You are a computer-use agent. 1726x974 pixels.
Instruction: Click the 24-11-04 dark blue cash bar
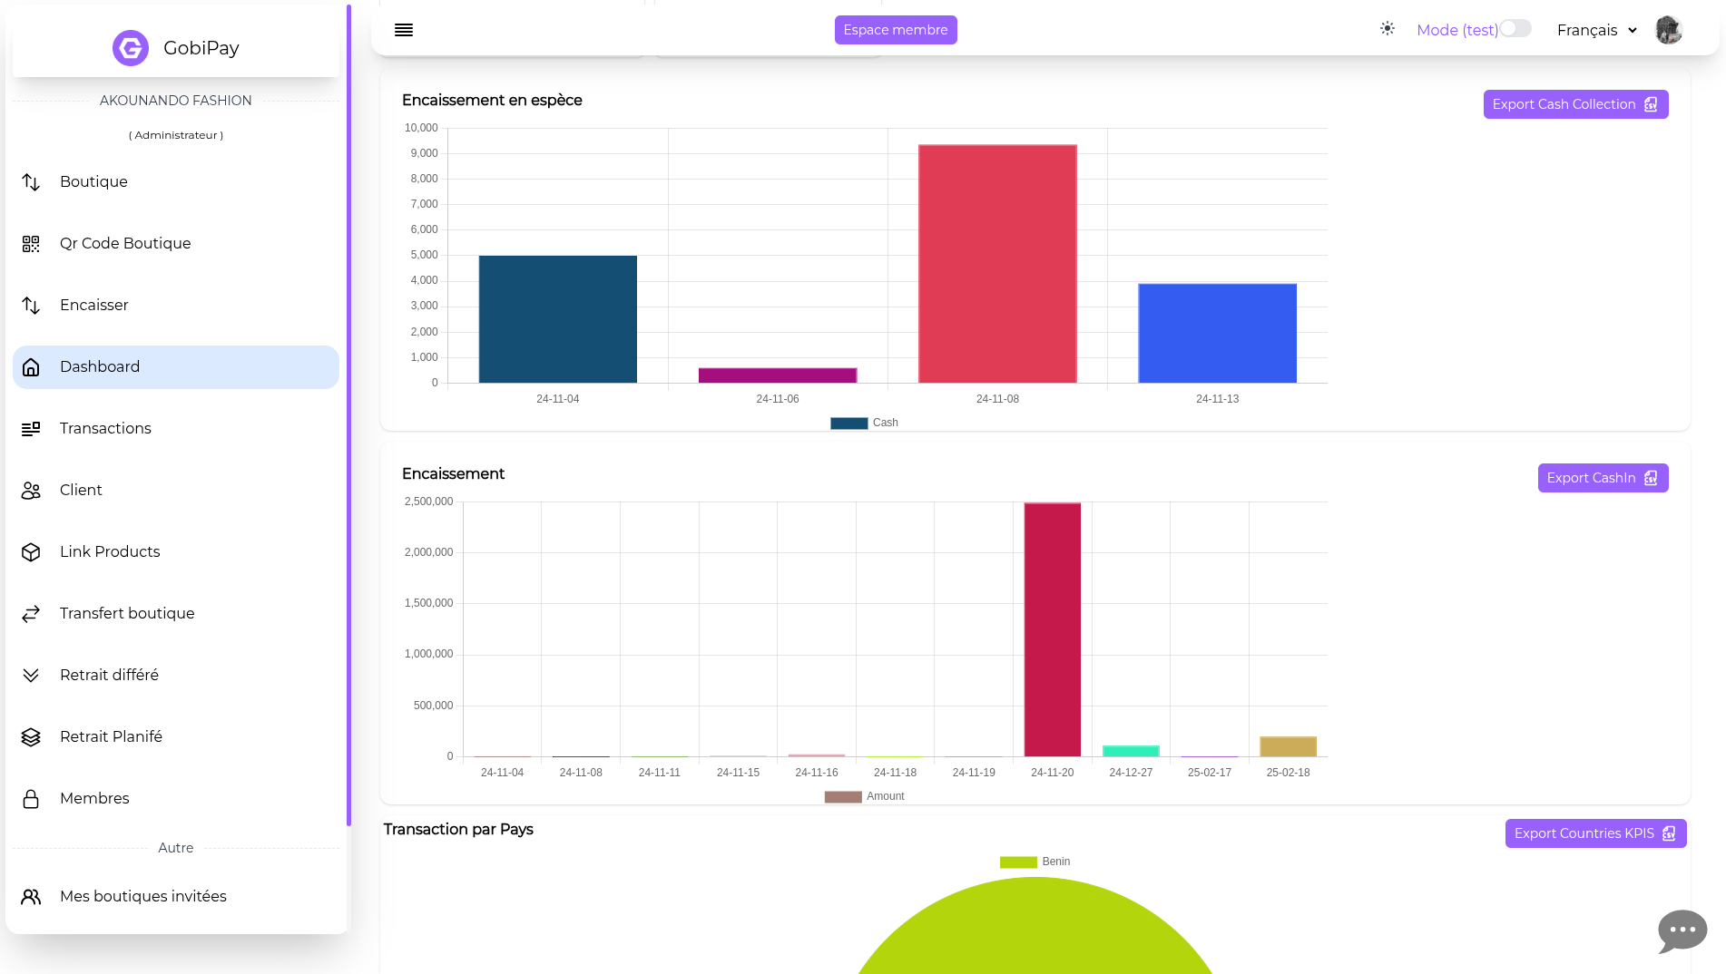tap(558, 319)
